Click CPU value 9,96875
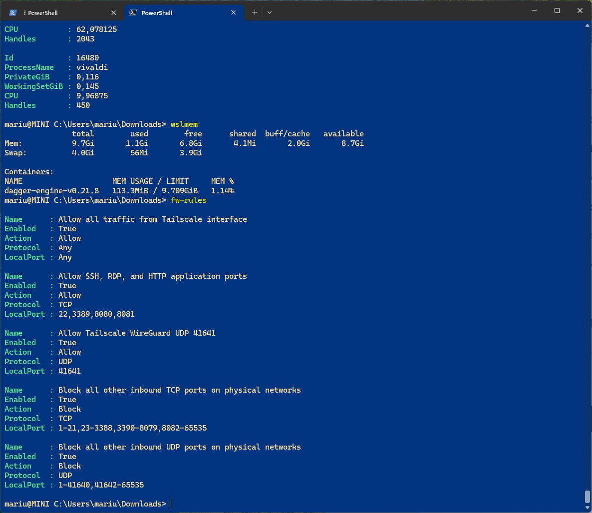Viewport: 592px width, 513px height. (x=92, y=95)
